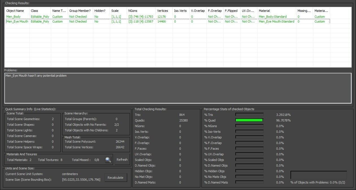This screenshot has height=190, width=356.
Task: Click the objects-with-problems progress bar
Action: (x=318, y=175)
